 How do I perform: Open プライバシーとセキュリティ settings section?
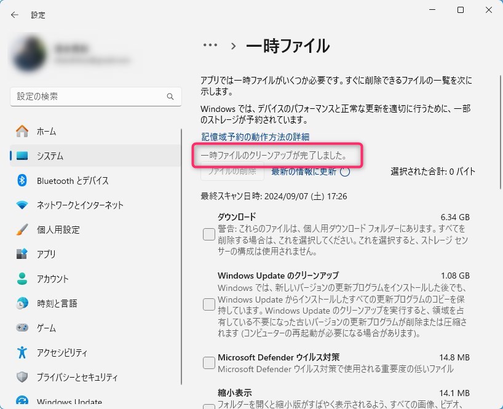77,377
